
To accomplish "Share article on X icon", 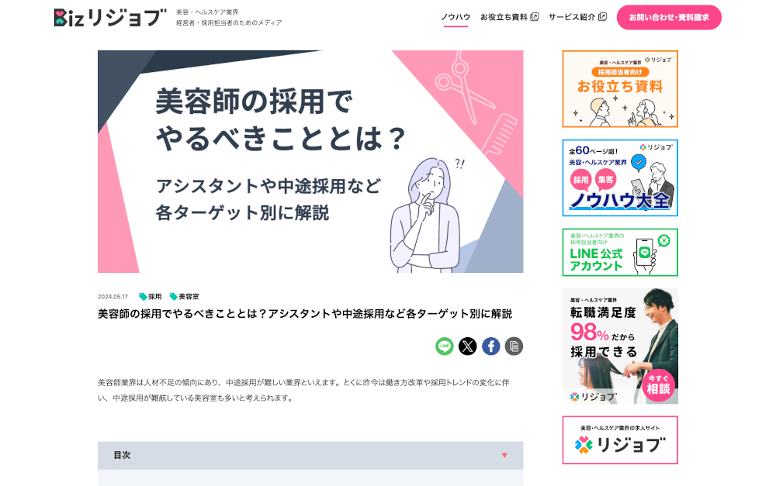I will tap(468, 346).
